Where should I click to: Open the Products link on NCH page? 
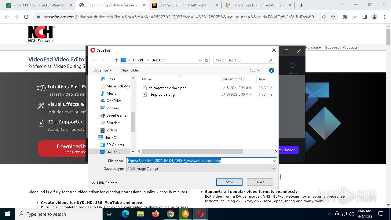click(350, 47)
